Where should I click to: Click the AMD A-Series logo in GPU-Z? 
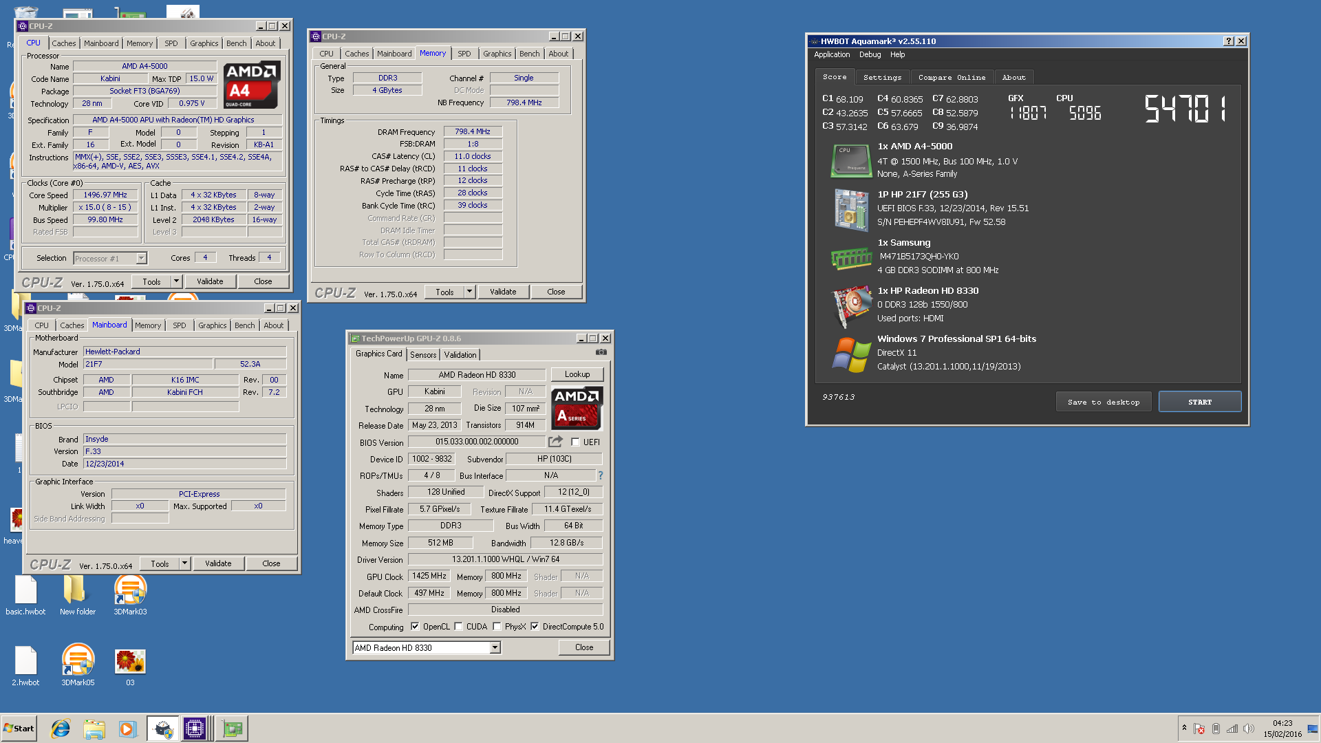tap(577, 408)
